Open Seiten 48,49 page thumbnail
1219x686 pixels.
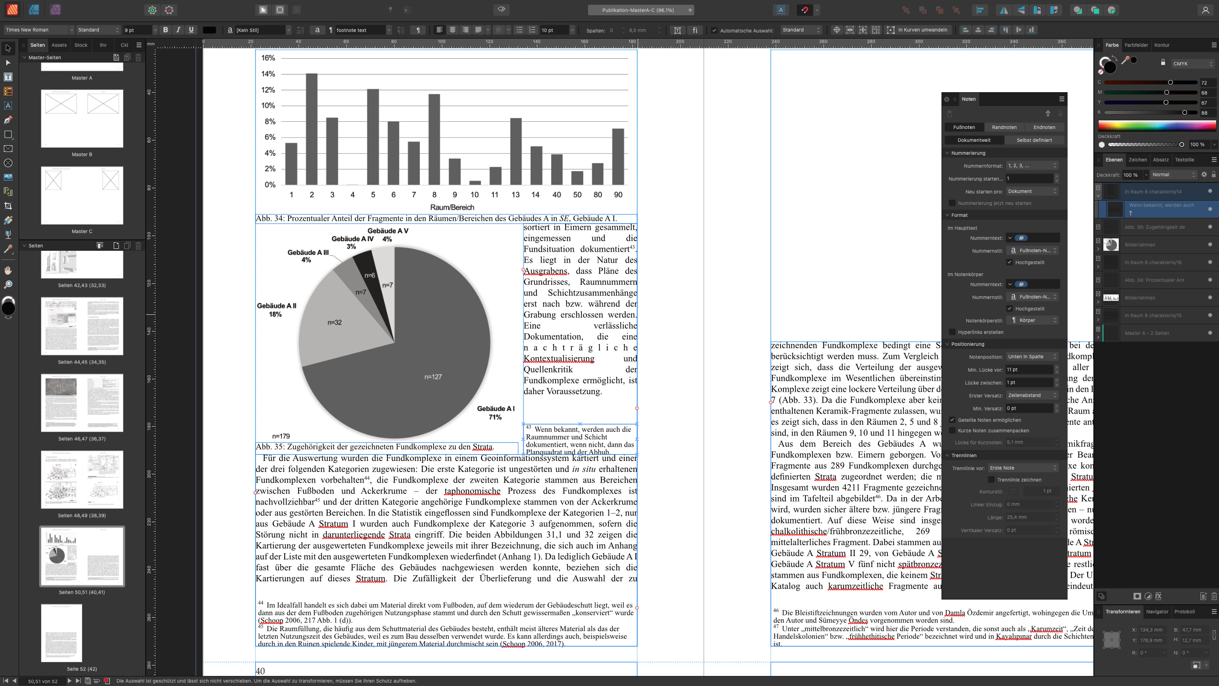tap(82, 479)
